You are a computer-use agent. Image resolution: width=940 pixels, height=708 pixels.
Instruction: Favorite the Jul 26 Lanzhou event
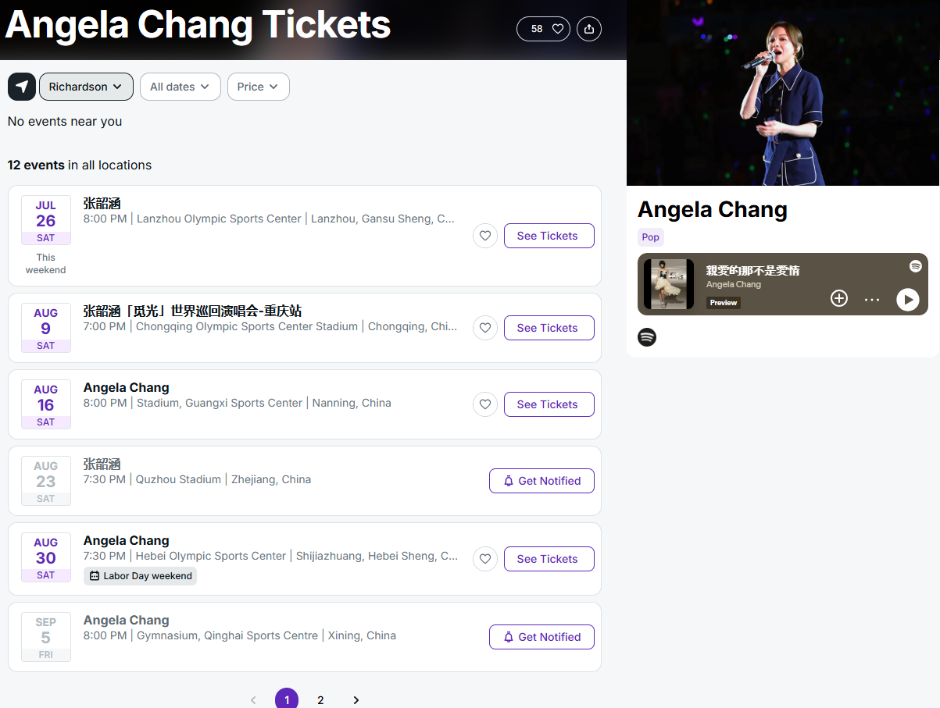click(x=485, y=236)
